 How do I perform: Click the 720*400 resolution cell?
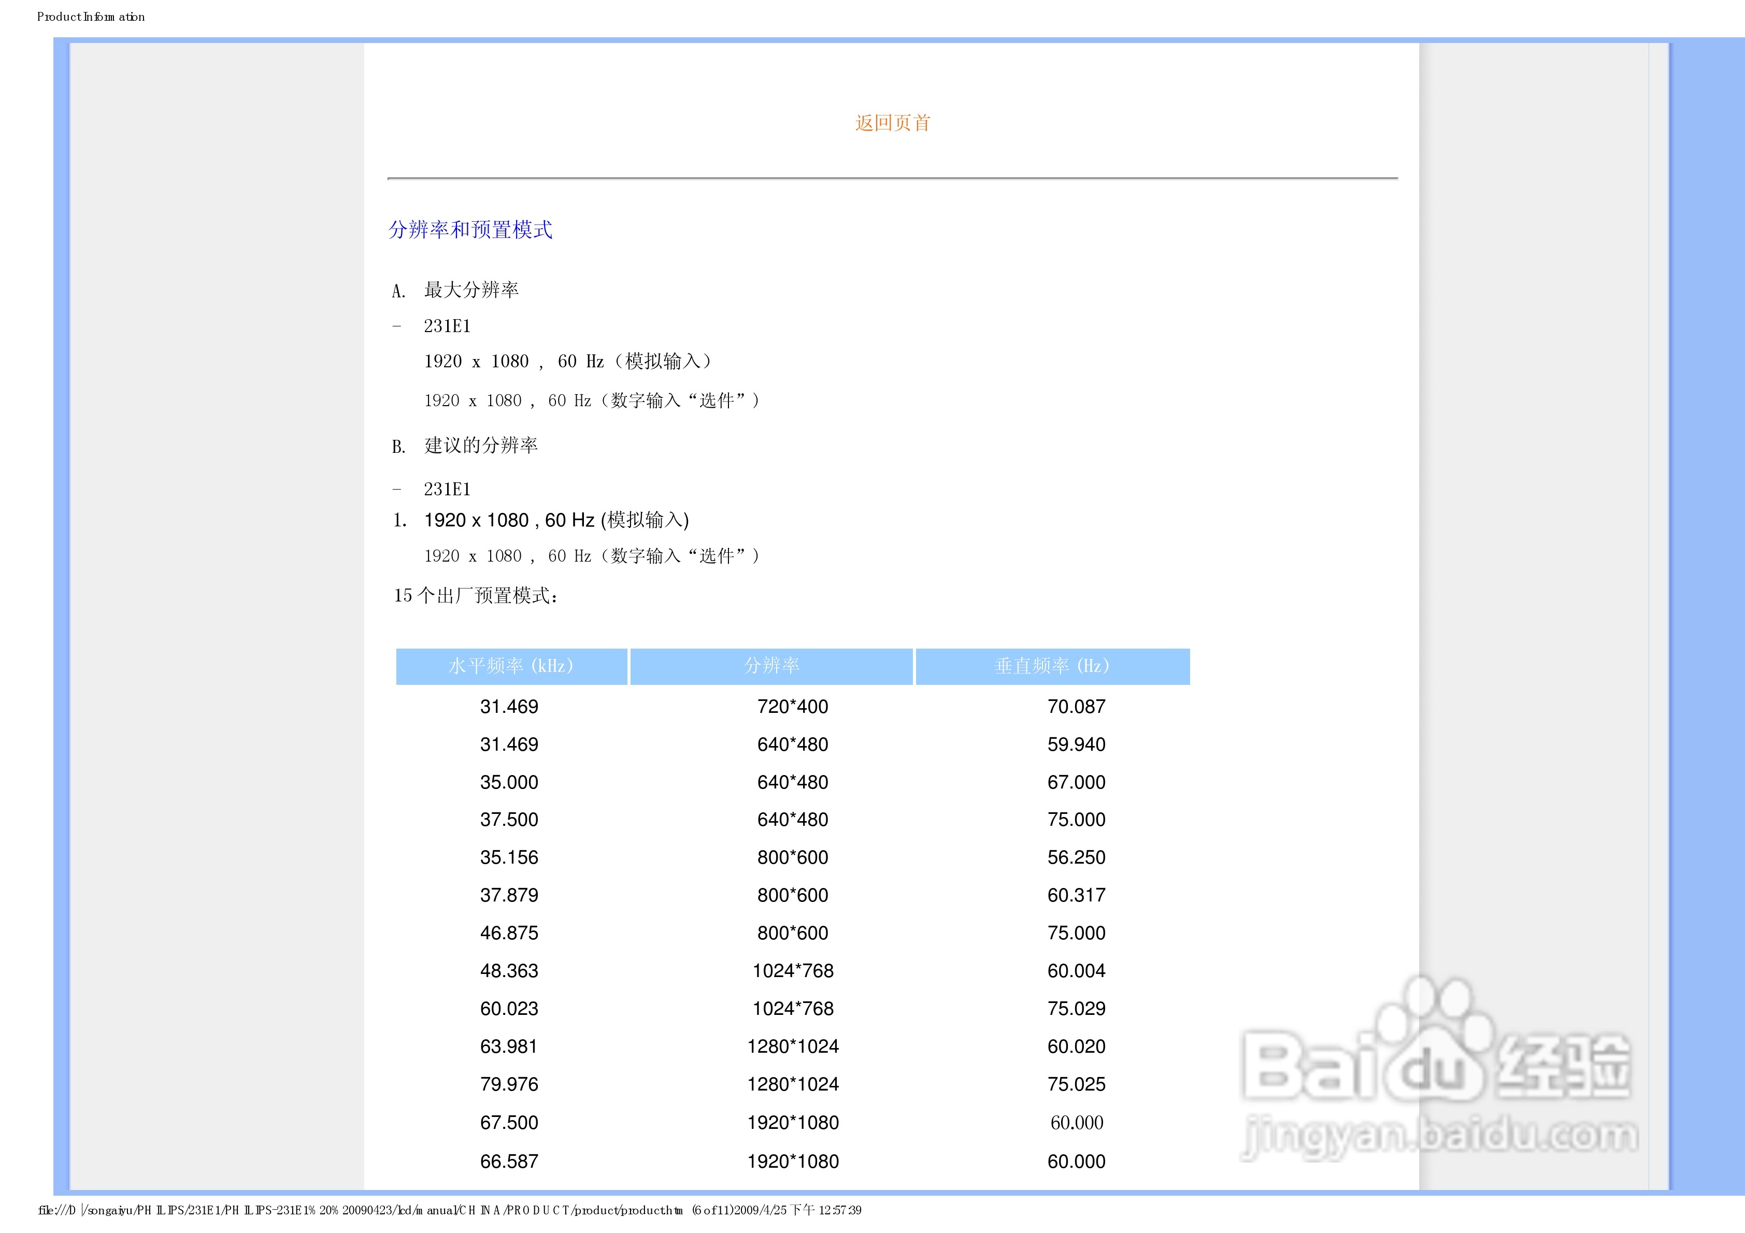tap(792, 707)
